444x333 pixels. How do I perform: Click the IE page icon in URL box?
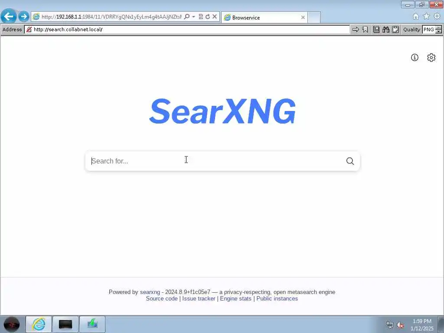click(x=36, y=17)
